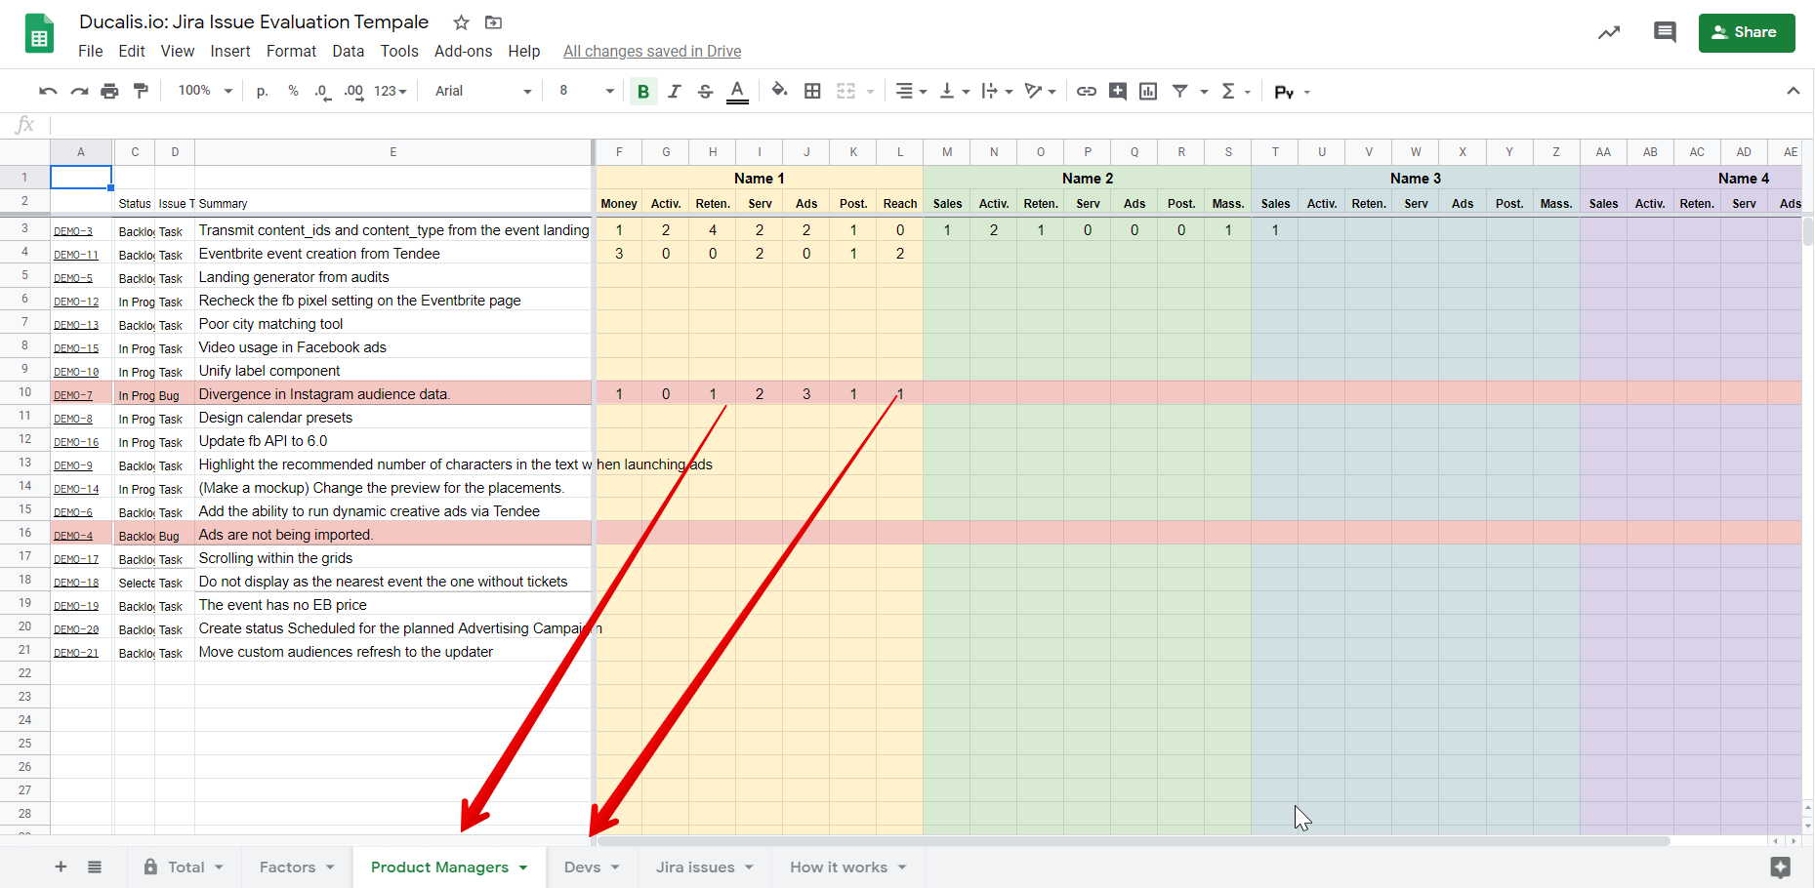Open the zoom level dropdown
This screenshot has width=1815, height=888.
pyautogui.click(x=205, y=91)
